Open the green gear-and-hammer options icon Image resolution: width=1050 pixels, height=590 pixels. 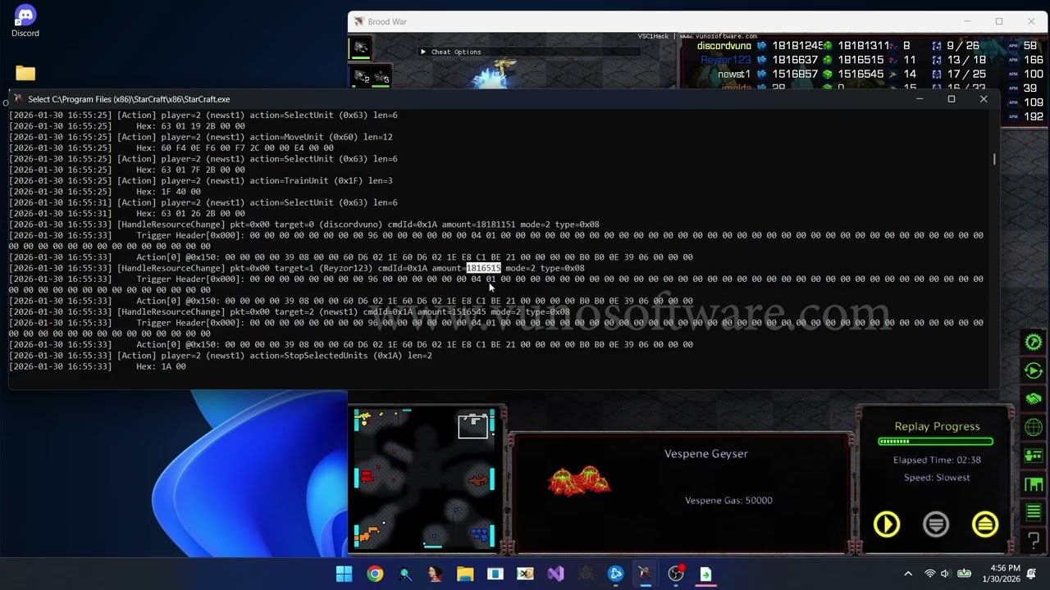[x=1034, y=343]
